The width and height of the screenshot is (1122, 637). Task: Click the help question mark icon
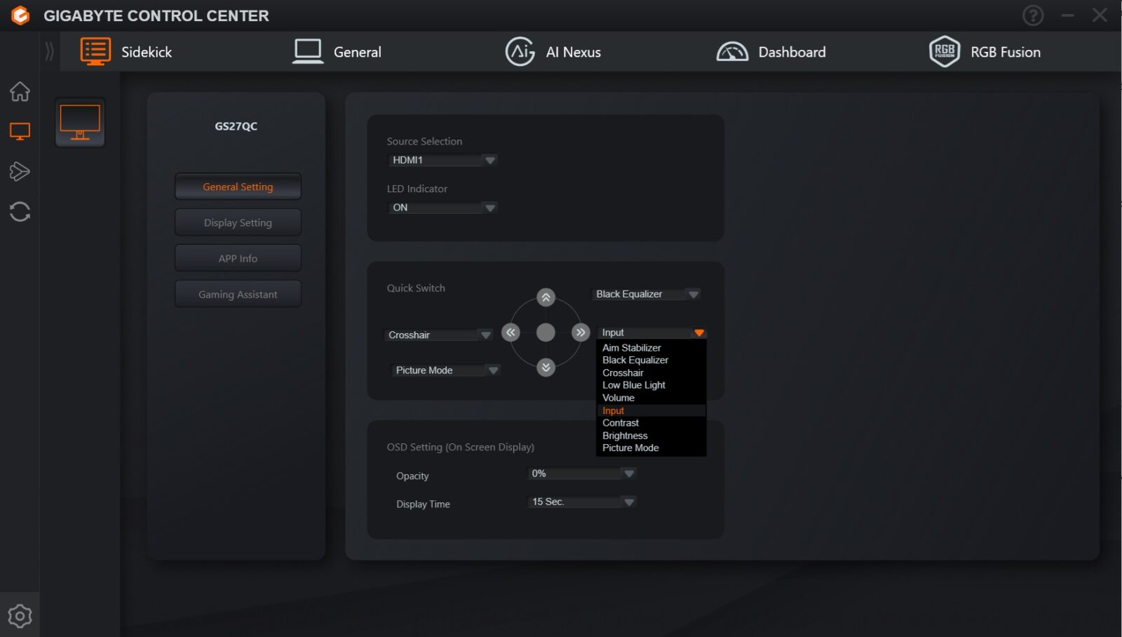(1032, 15)
